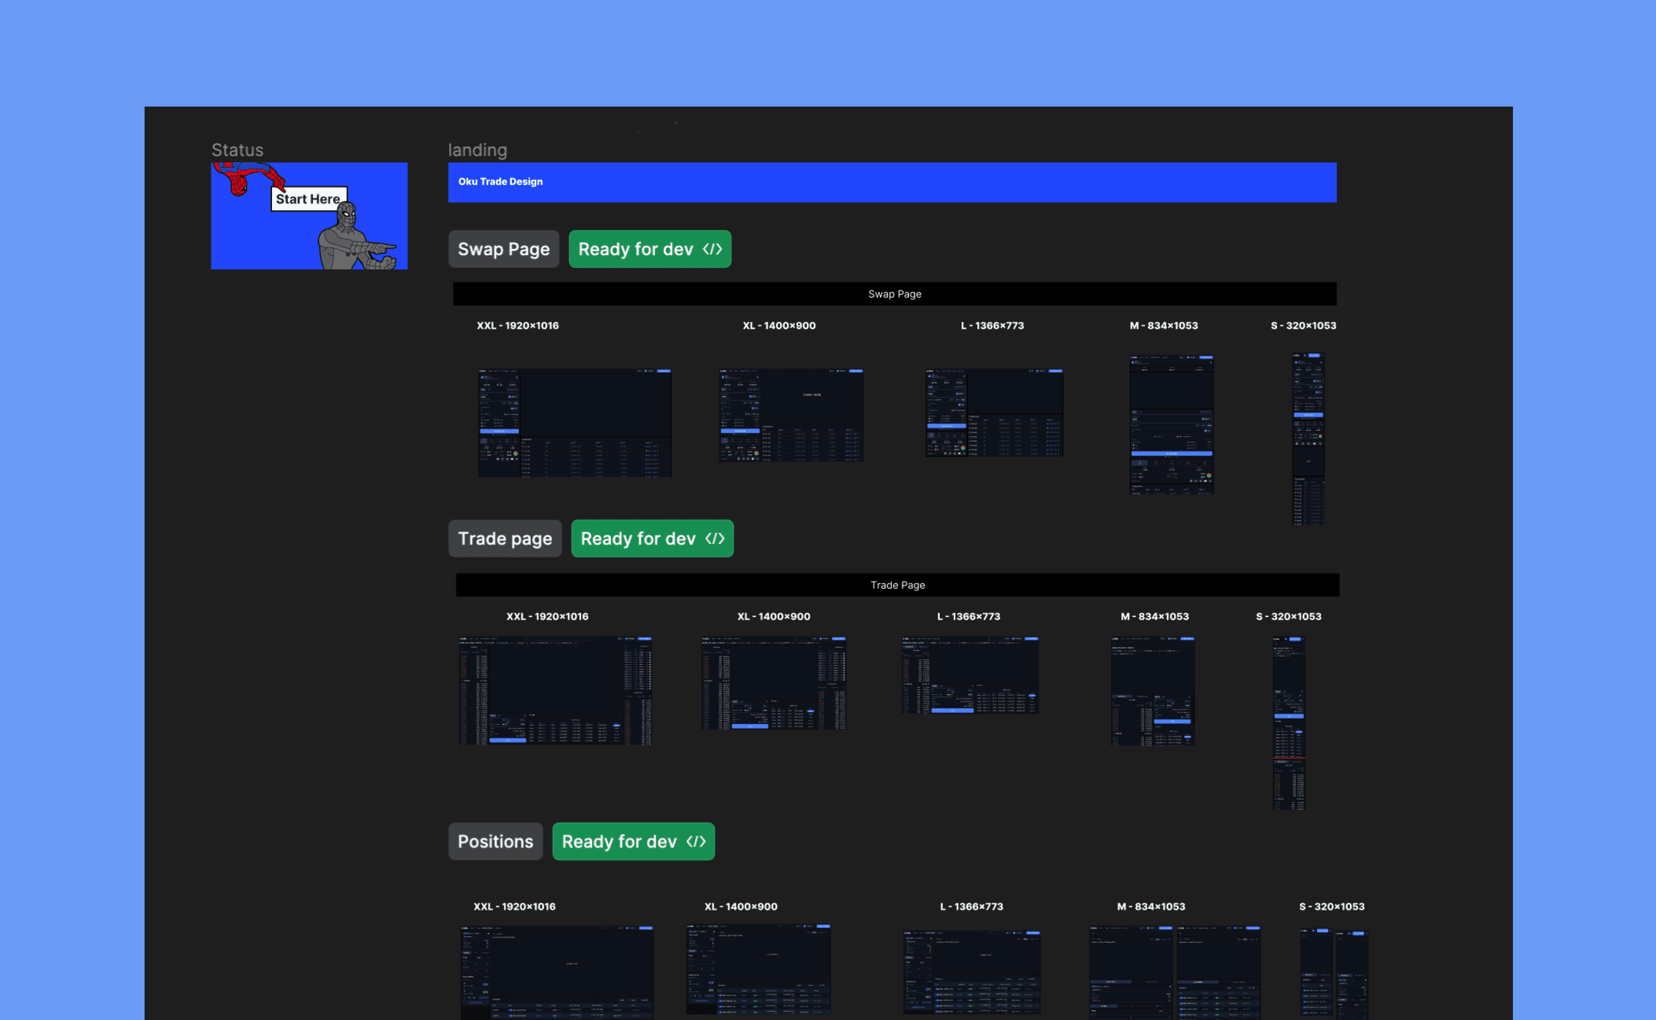Select the Swap Page M 834×1053 frame
The height and width of the screenshot is (1020, 1656).
point(1171,425)
